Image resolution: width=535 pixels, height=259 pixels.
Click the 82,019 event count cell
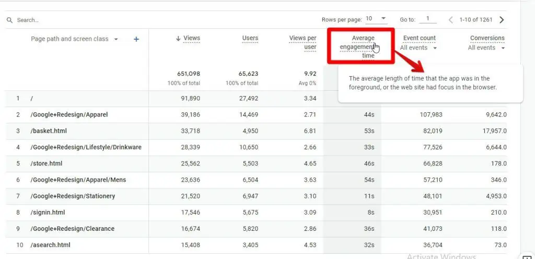(433, 131)
